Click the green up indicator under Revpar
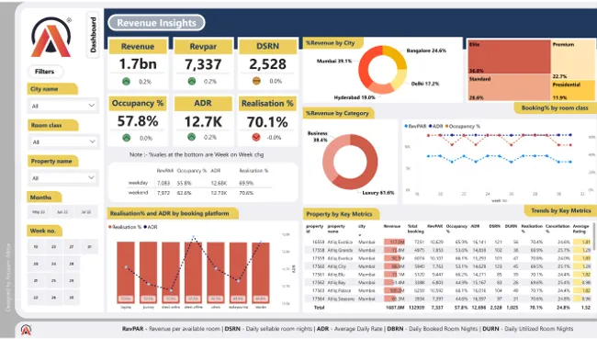The image size is (597, 339). pos(192,81)
